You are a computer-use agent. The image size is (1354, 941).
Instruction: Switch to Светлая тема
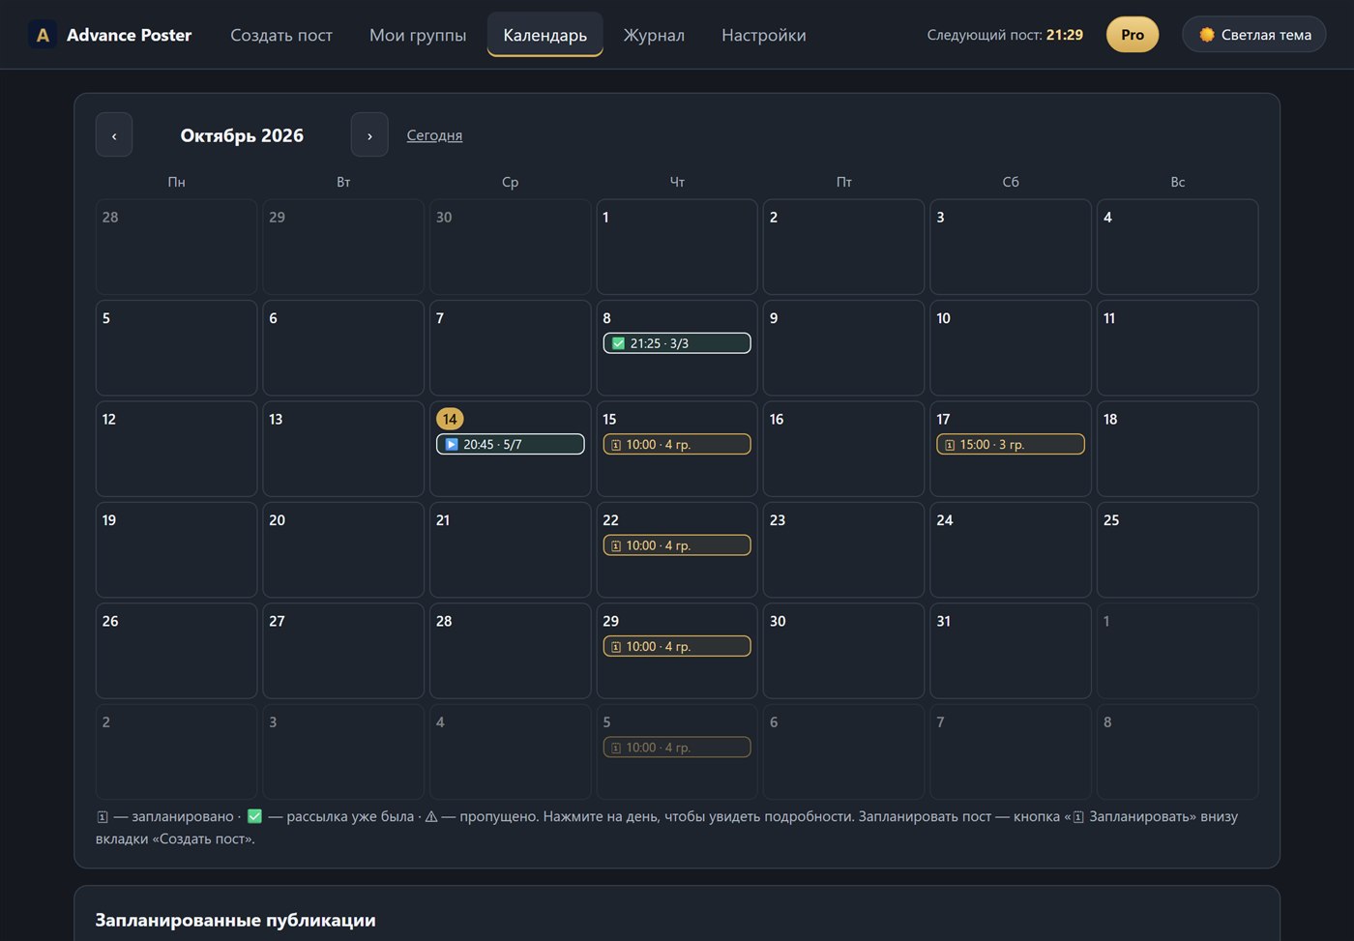pos(1254,35)
